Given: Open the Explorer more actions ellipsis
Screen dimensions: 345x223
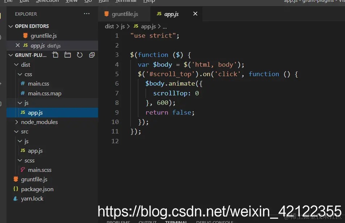Looking at the screenshot, I should 87,14.
